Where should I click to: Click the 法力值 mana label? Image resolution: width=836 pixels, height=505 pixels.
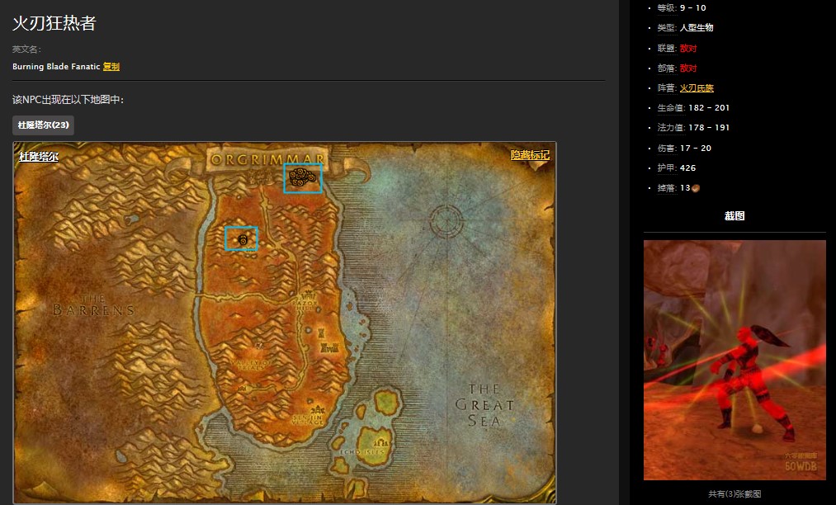point(668,128)
